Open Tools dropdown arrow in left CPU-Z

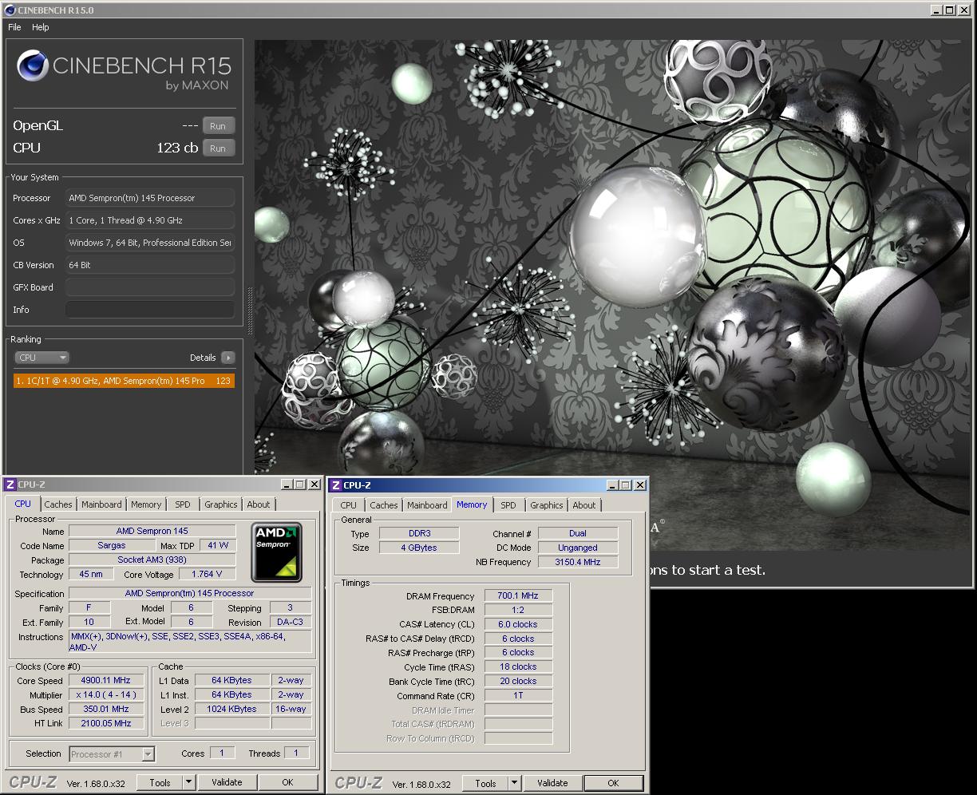point(189,783)
